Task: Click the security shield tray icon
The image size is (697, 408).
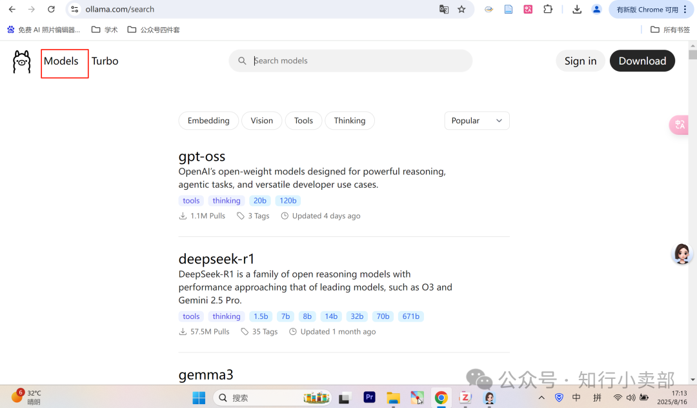Action: [x=559, y=398]
